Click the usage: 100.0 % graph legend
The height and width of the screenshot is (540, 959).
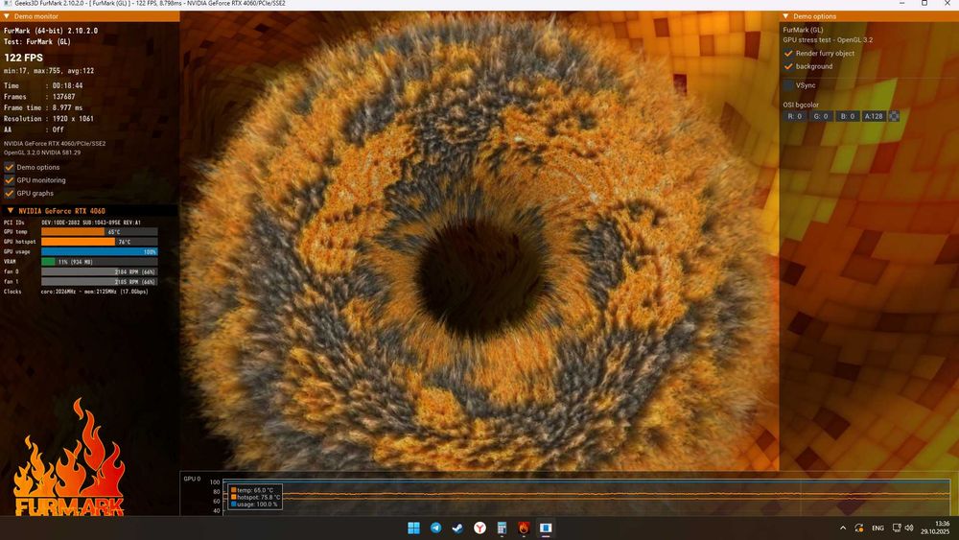pos(254,504)
